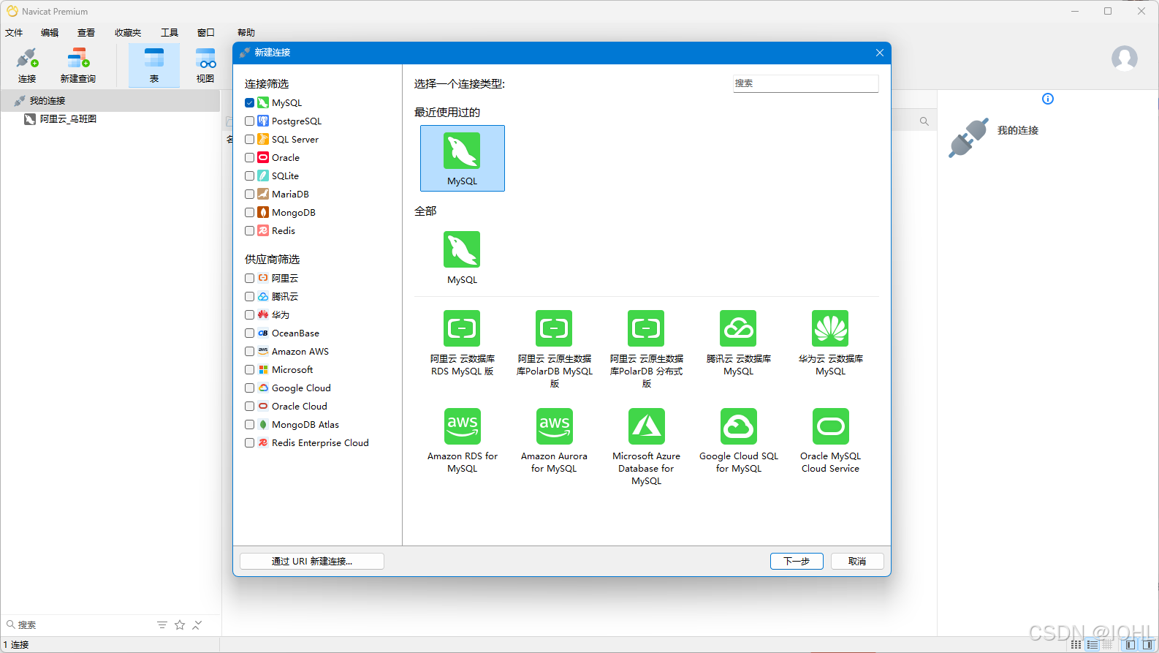Image resolution: width=1159 pixels, height=653 pixels.
Task: Choose Alibaba PolarDB distributed edition
Action: click(x=646, y=349)
